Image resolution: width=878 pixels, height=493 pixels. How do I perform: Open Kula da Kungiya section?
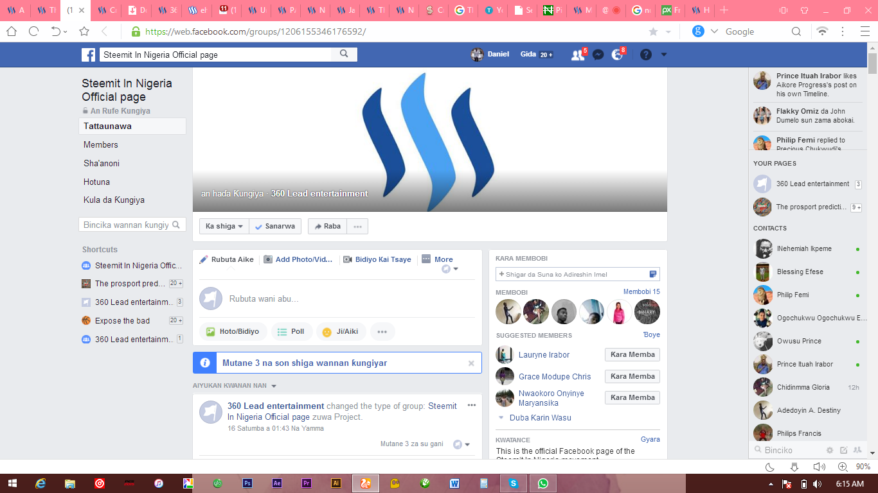pos(114,200)
